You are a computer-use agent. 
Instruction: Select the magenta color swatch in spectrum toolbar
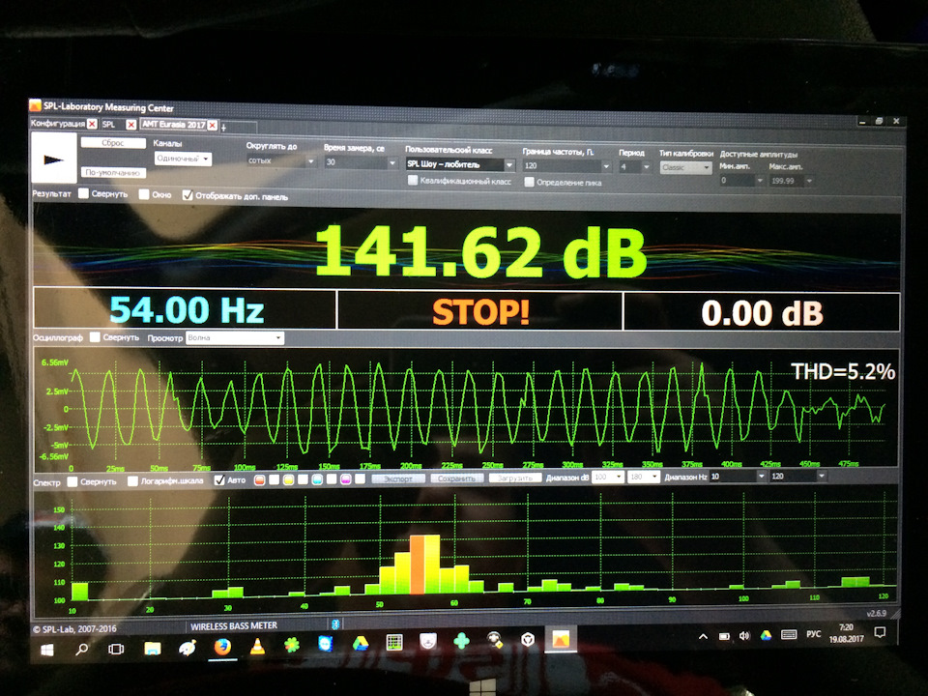[x=344, y=480]
